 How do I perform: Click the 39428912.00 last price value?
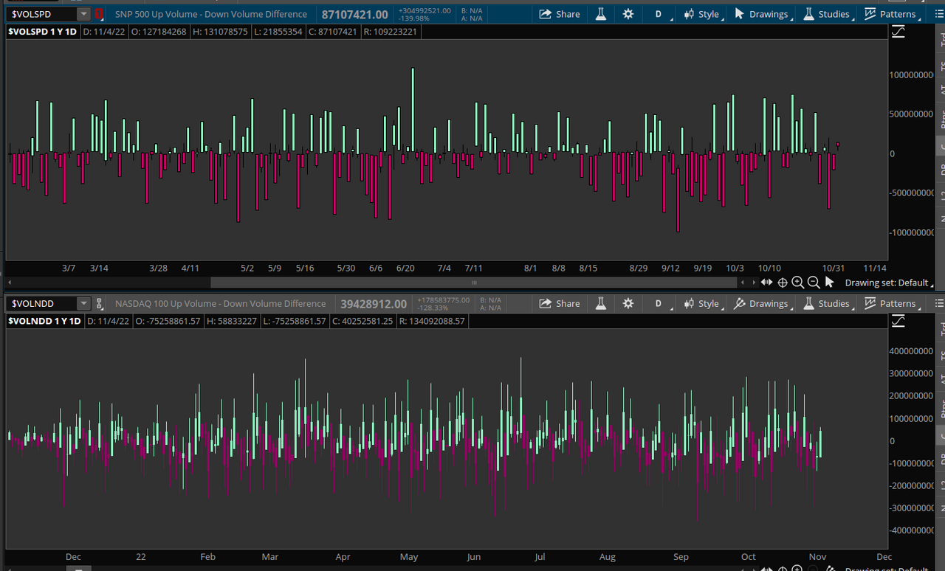tap(374, 303)
